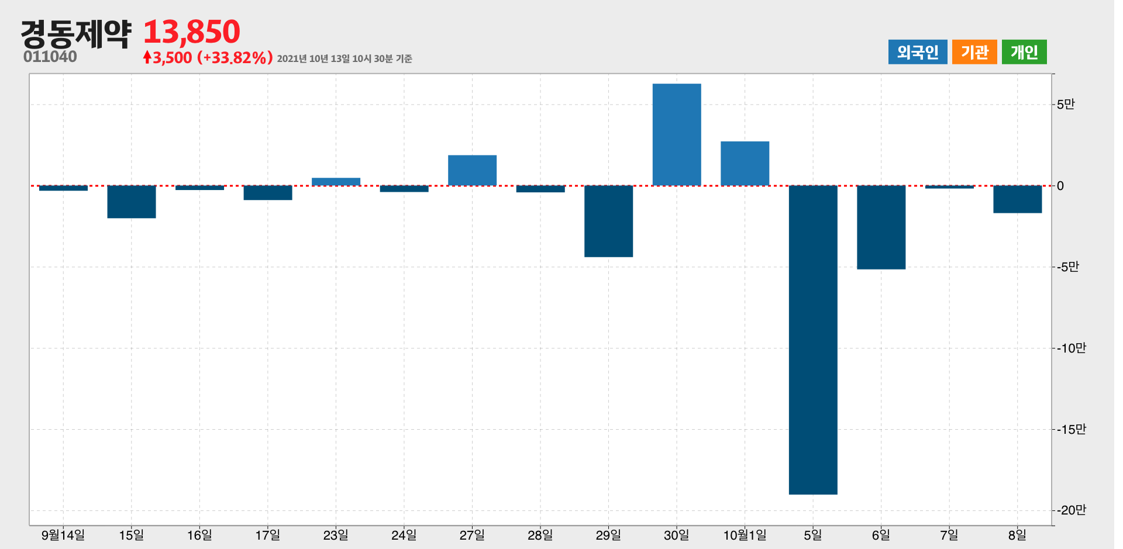
Task: Select the bar for 17일
Action: 268,193
